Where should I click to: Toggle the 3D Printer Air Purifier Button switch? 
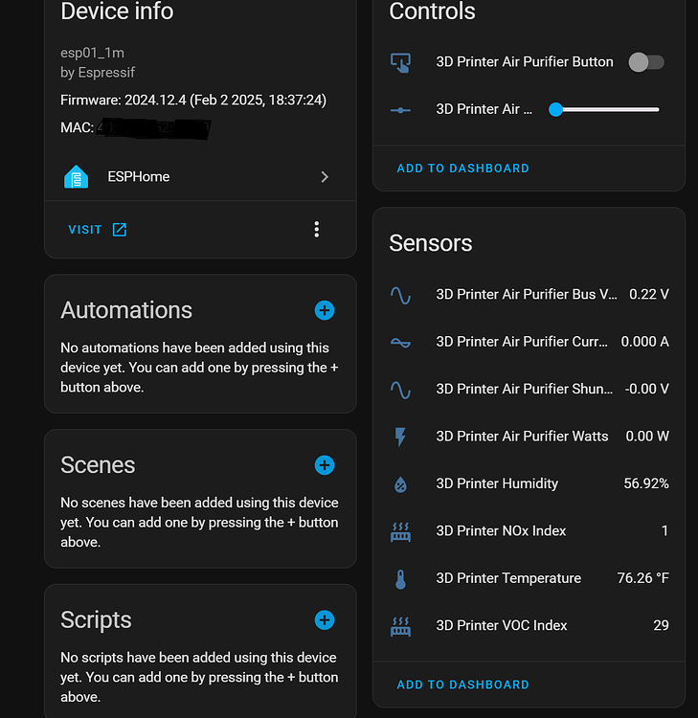point(646,62)
